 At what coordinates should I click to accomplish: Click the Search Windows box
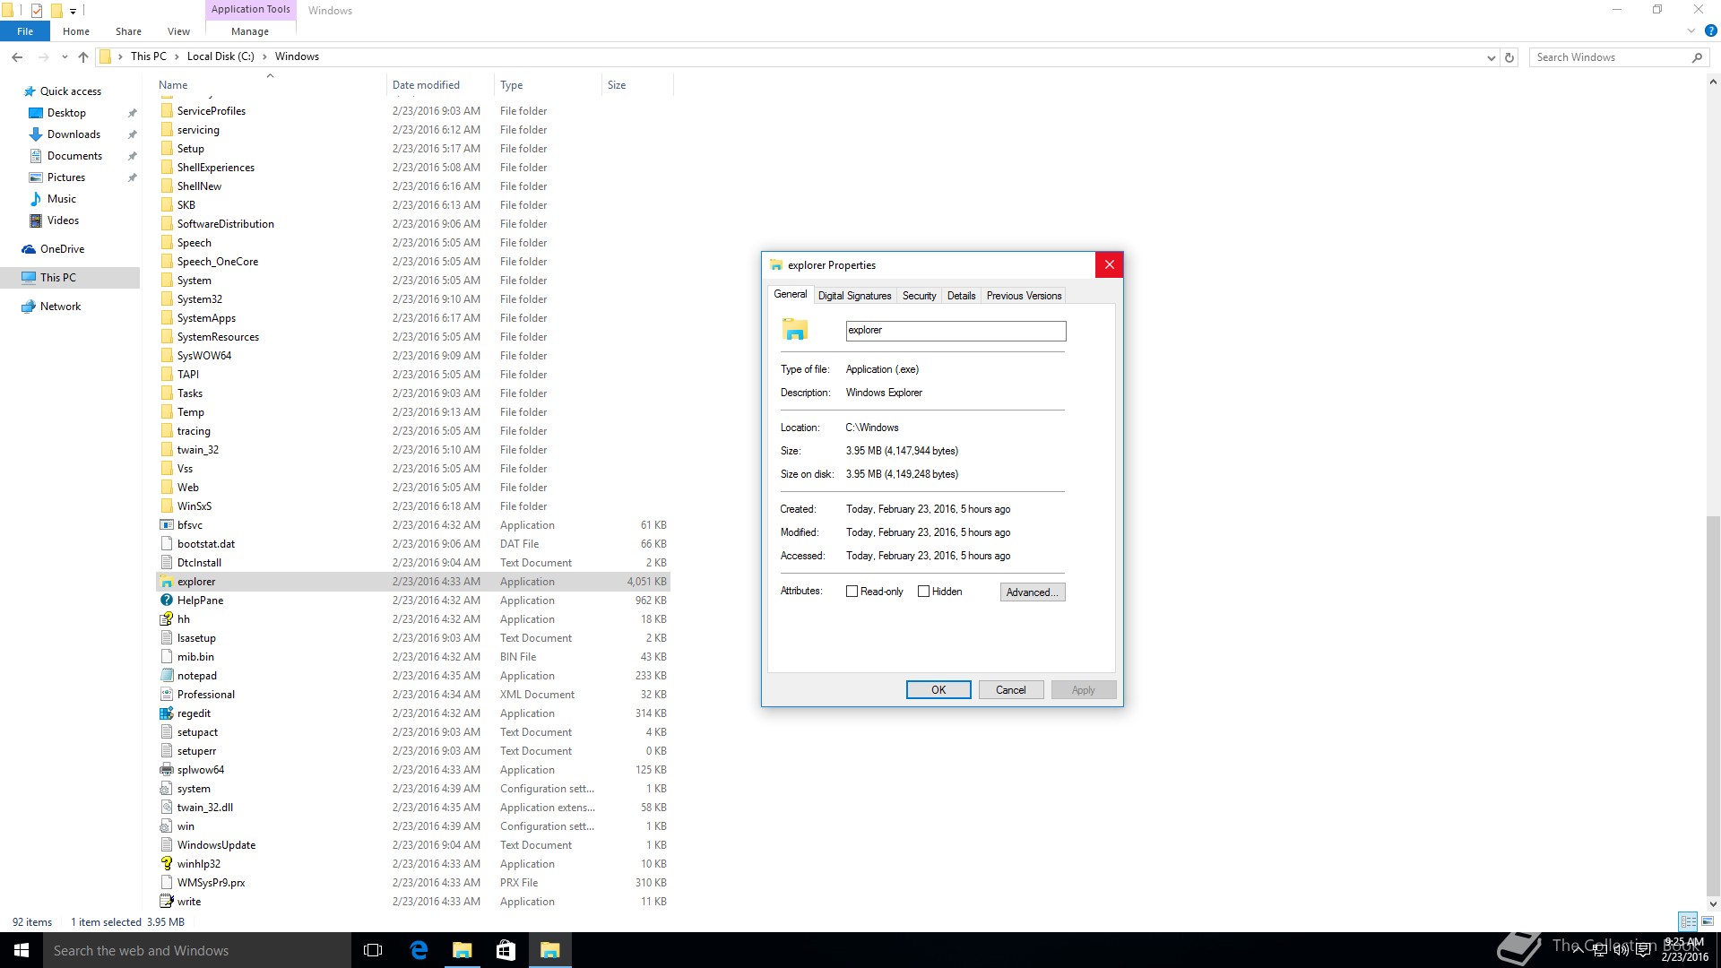click(1611, 57)
